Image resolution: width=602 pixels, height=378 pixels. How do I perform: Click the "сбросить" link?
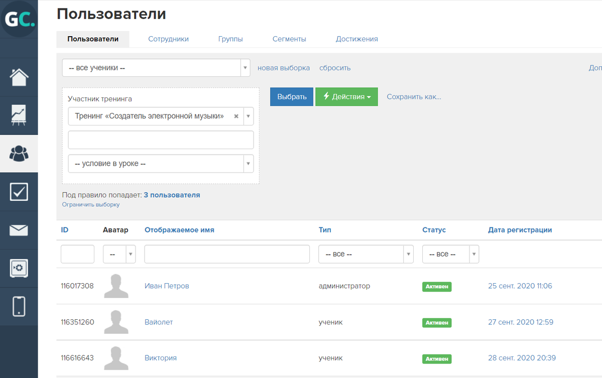335,68
